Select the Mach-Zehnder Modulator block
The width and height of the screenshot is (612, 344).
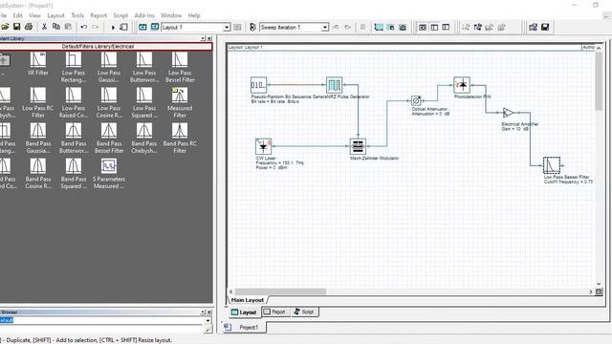[358, 146]
